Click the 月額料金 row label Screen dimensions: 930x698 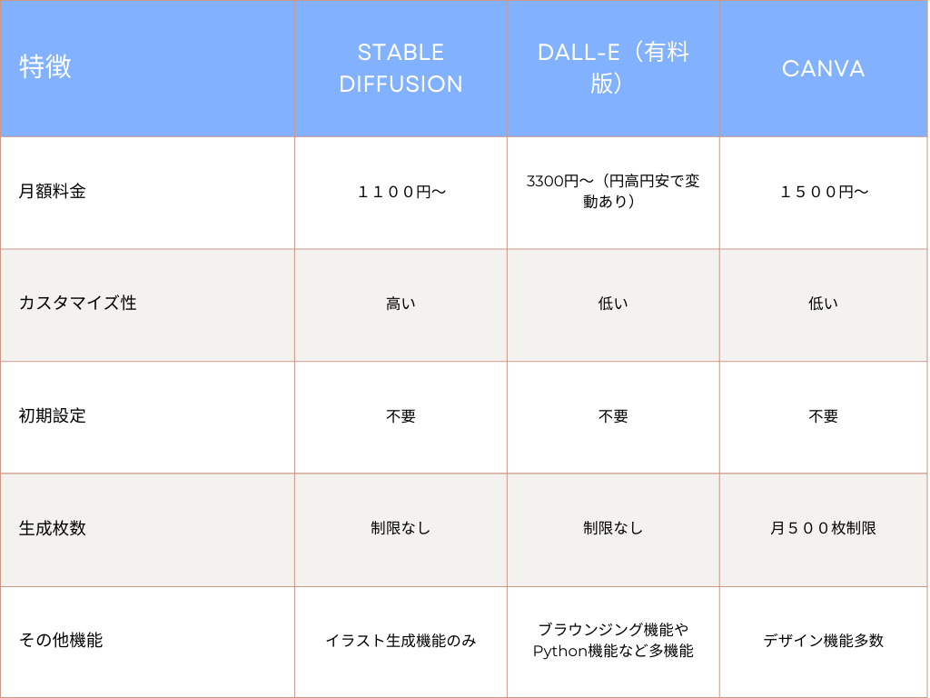tap(52, 191)
